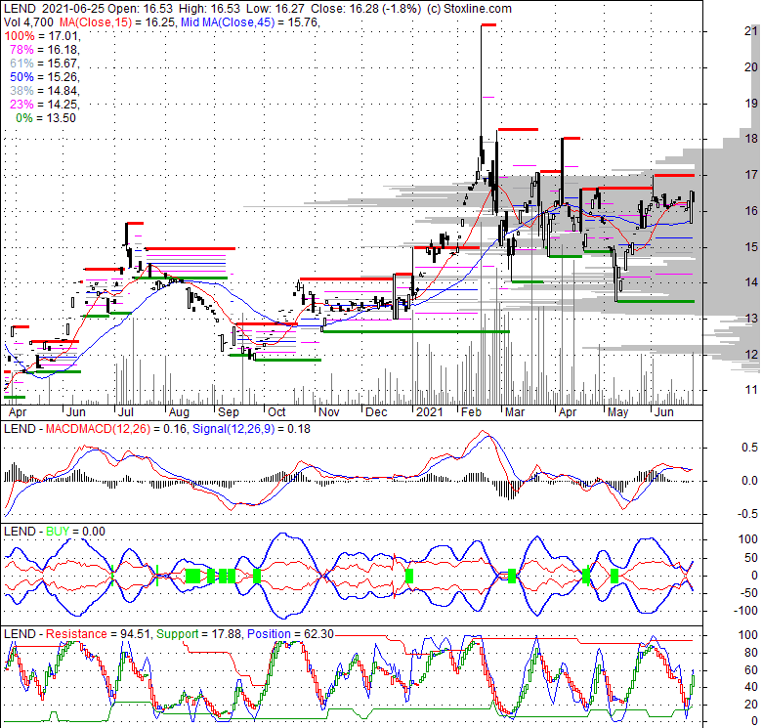Click the '50% = 15.26' Fibonacci level
This screenshot has width=762, height=728.
click(44, 77)
